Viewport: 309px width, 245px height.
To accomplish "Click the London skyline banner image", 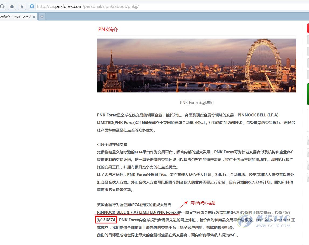I will tap(196, 65).
